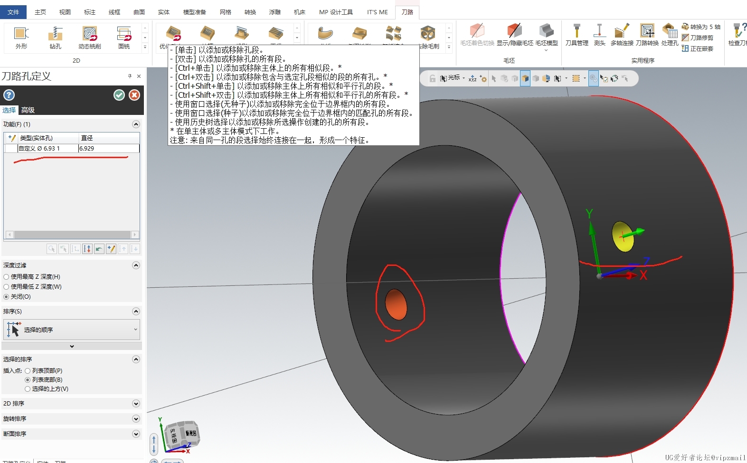The image size is (747, 463).
Task: Click the lock icon in selection bar
Action: click(432, 78)
